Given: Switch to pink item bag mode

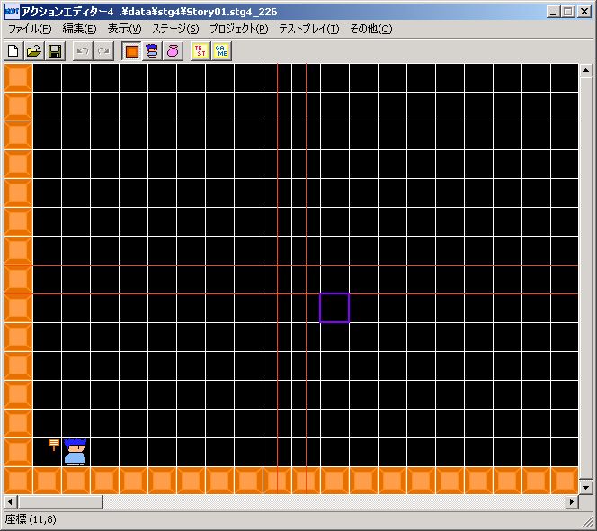Looking at the screenshot, I should click(173, 51).
